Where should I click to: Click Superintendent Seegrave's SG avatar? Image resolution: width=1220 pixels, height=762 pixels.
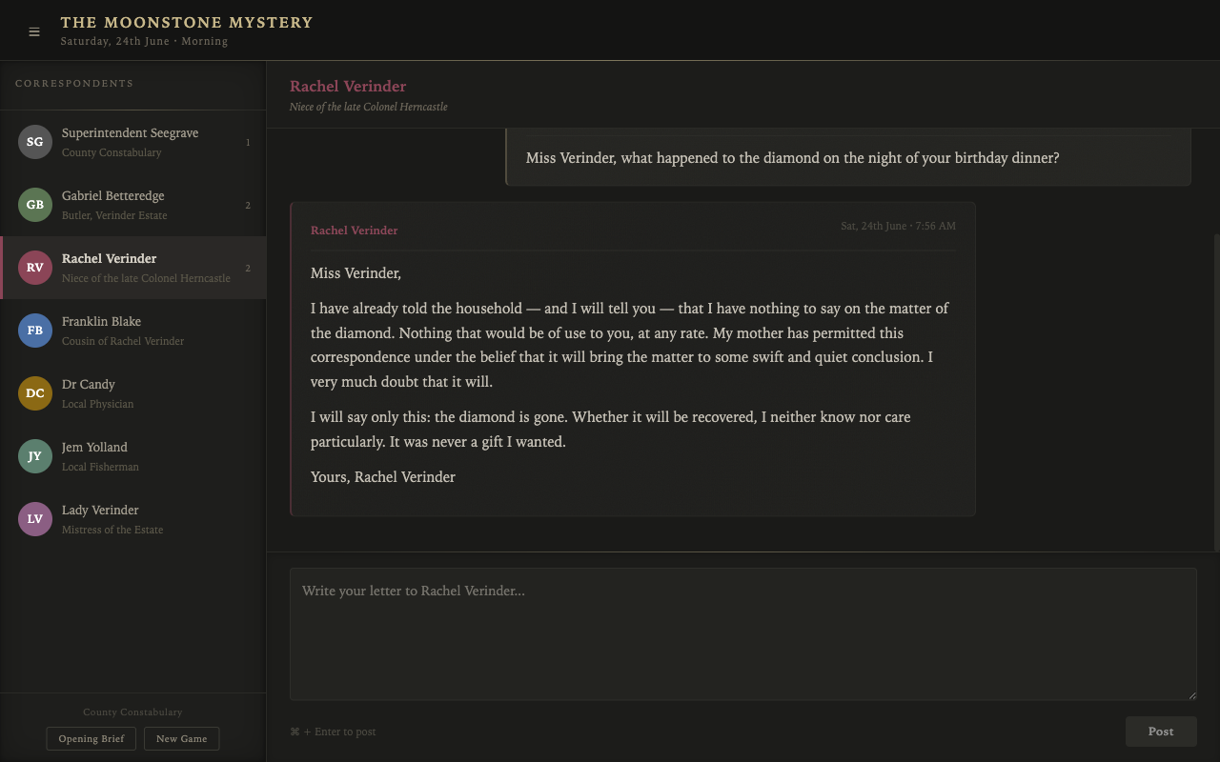point(35,142)
